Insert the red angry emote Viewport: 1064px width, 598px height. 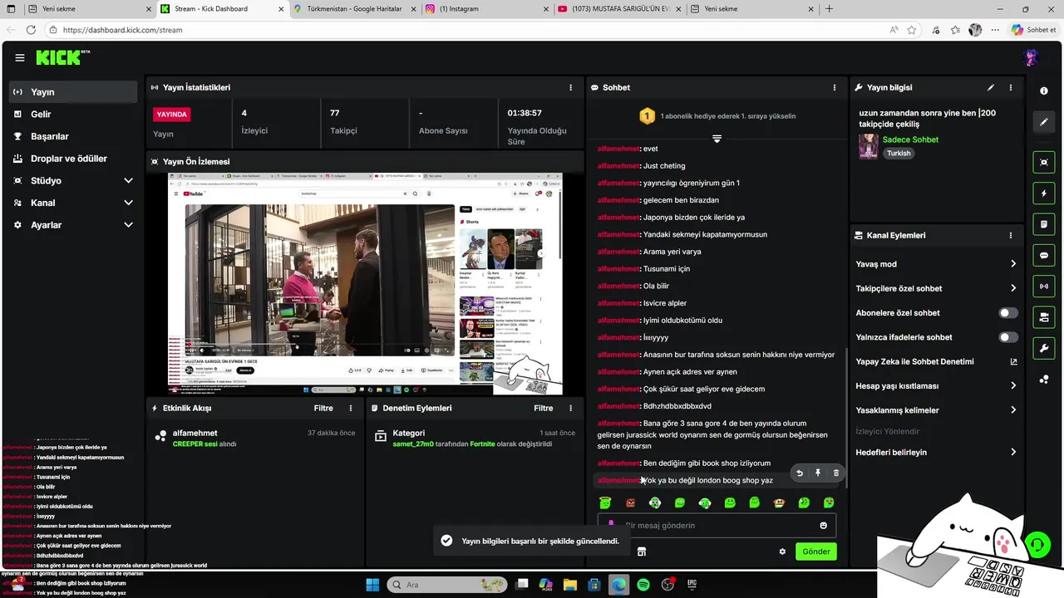(x=630, y=502)
